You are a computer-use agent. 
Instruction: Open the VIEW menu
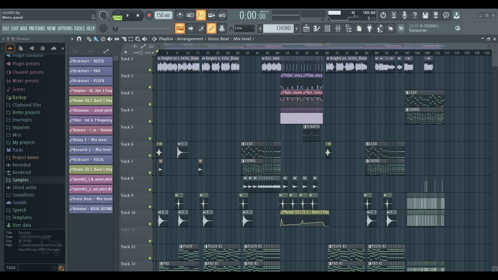click(x=51, y=28)
